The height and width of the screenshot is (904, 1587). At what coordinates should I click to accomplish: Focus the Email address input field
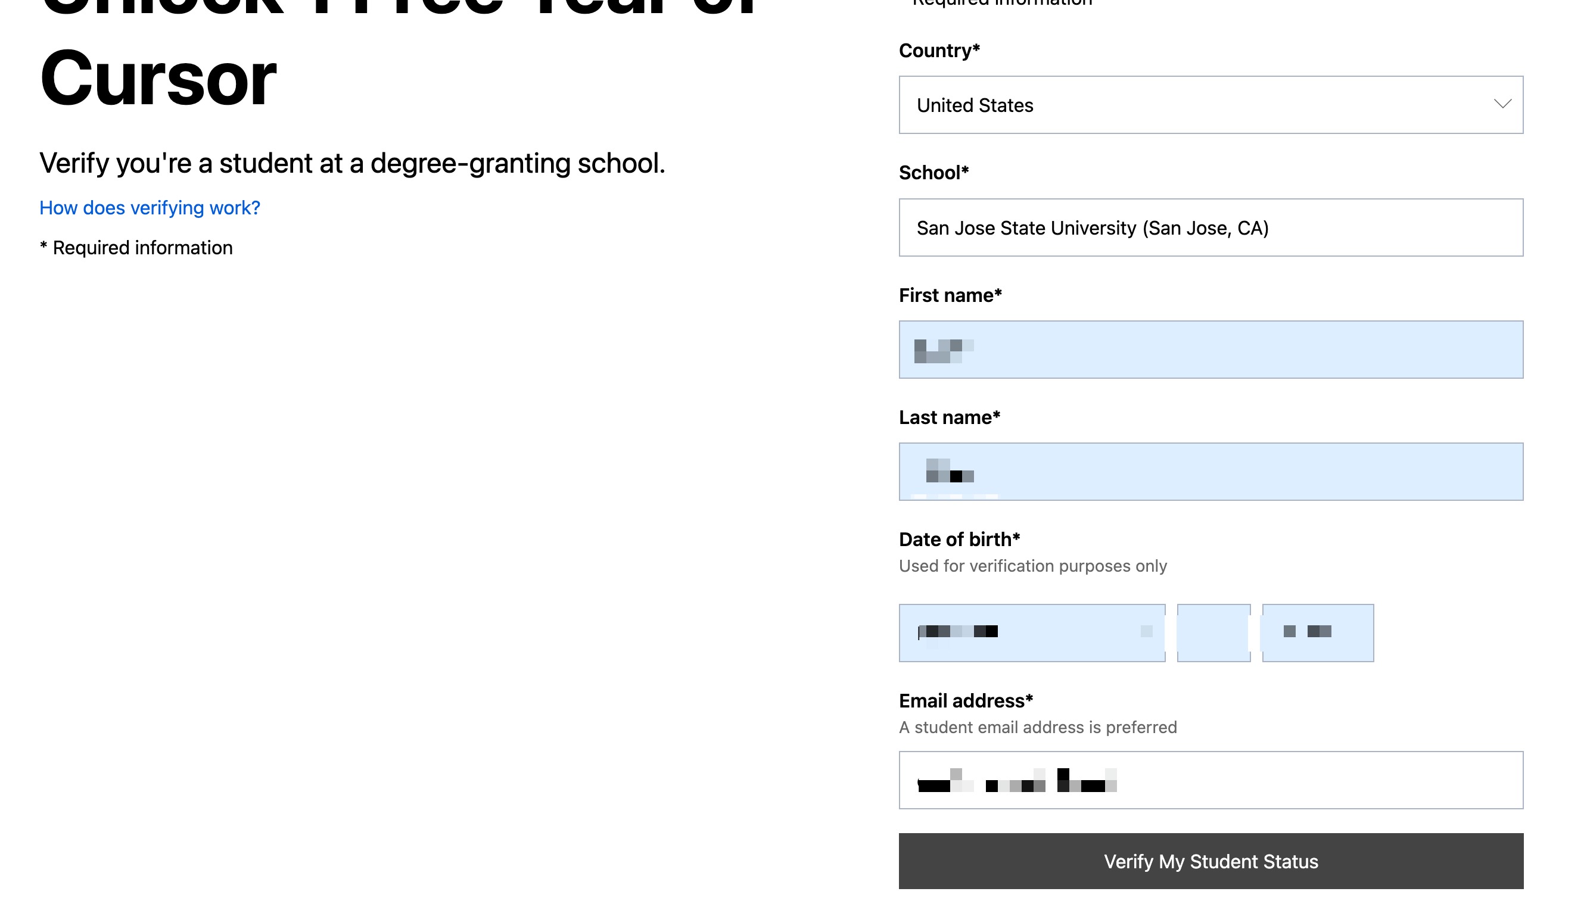[1210, 780]
